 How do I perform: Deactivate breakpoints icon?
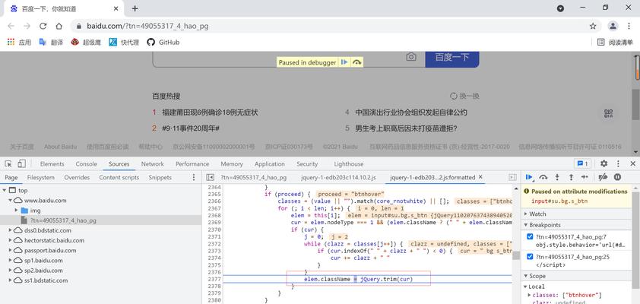click(603, 177)
